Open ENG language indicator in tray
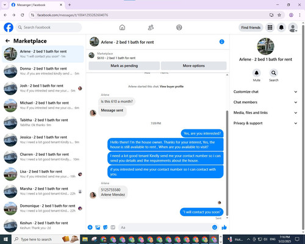 pyautogui.click(x=273, y=239)
